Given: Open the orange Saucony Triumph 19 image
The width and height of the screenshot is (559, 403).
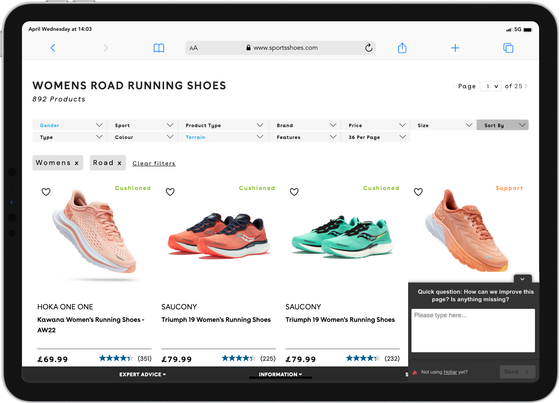Looking at the screenshot, I should tap(219, 236).
